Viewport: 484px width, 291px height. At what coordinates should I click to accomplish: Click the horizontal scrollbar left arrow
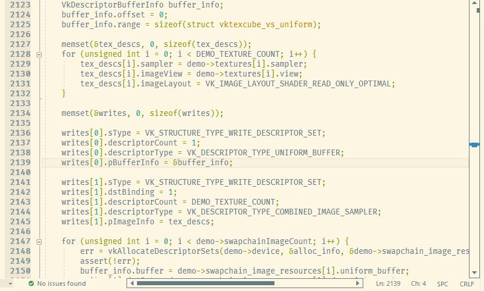[x=132, y=283]
